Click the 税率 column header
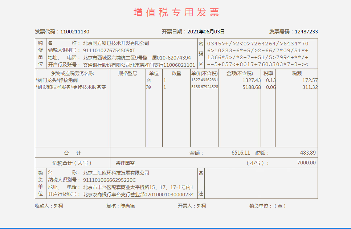Image resolution: width=351 pixels, height=229 pixels. point(268,73)
